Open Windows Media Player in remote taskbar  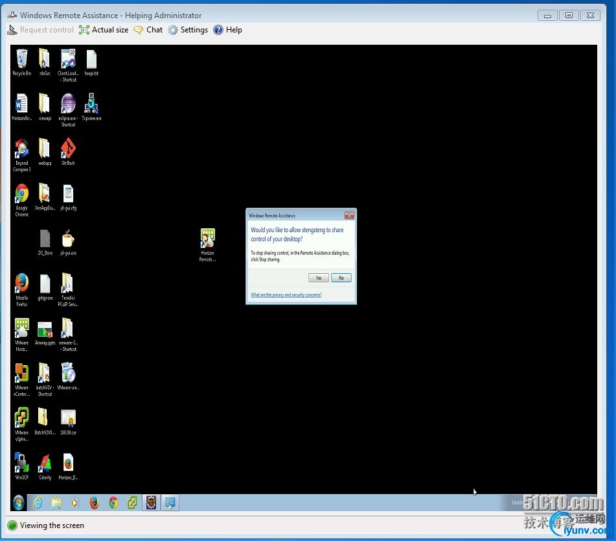pyautogui.click(x=74, y=503)
